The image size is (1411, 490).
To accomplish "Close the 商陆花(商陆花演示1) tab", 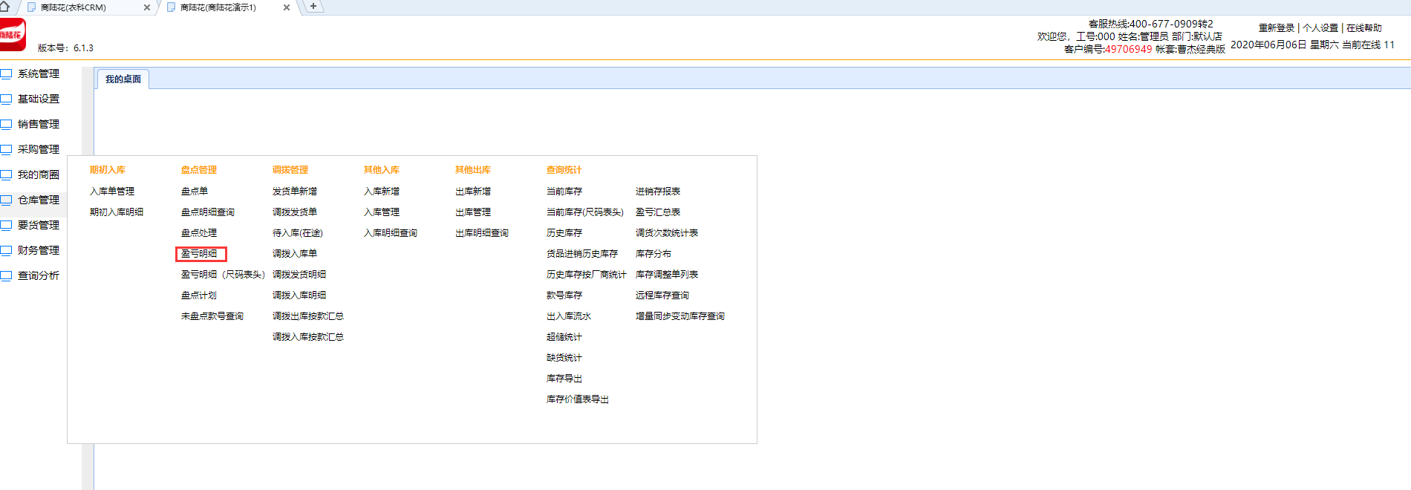I will coord(287,7).
